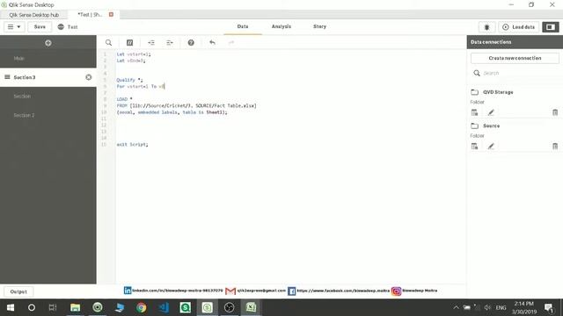Close the Test app tab

(x=112, y=14)
